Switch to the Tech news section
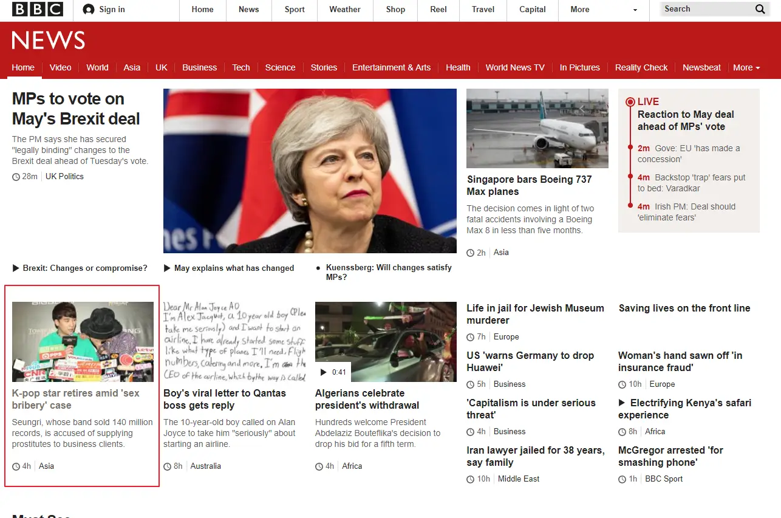 coord(241,67)
